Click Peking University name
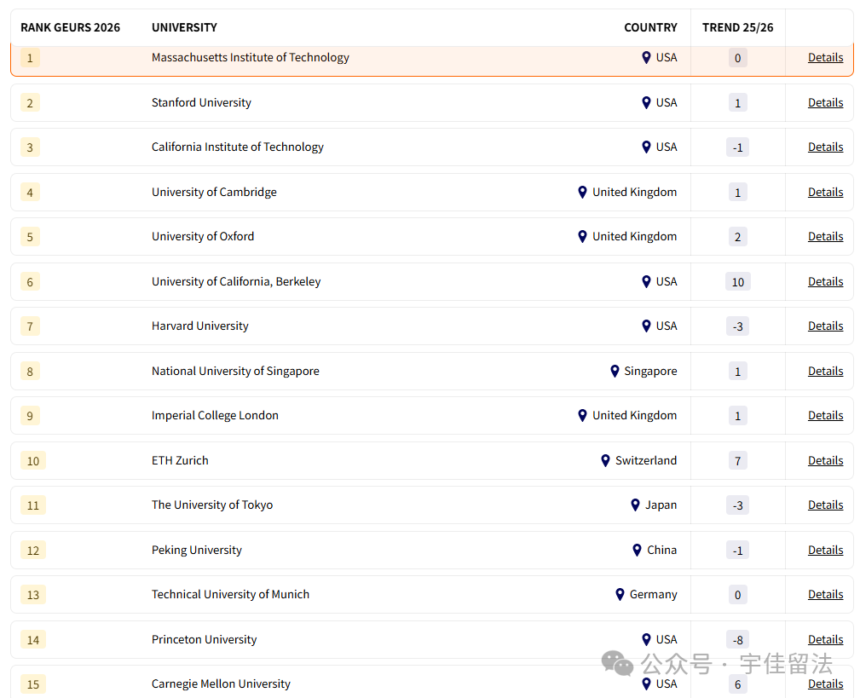860x698 pixels. pyautogui.click(x=196, y=550)
